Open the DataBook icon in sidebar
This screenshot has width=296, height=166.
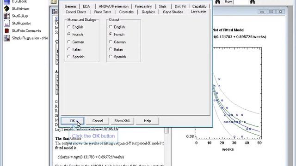pos(7,2)
